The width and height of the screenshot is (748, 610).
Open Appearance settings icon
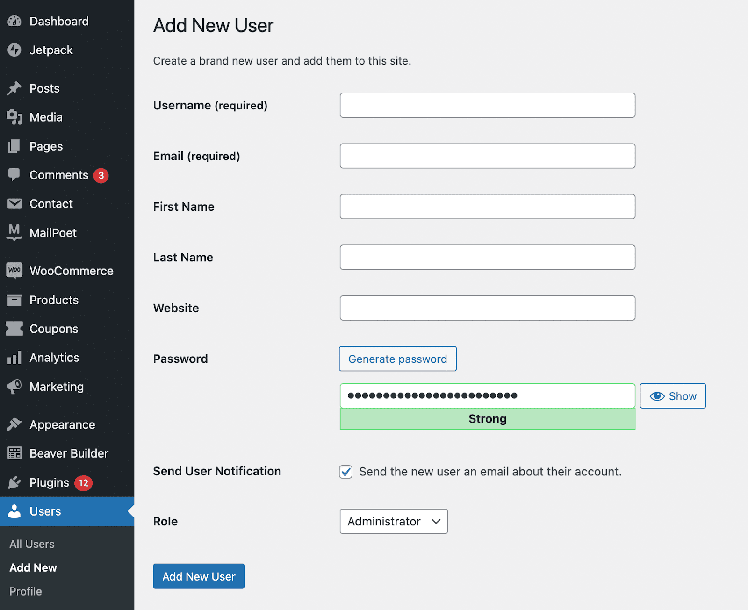click(14, 424)
